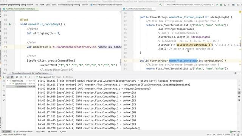Image resolution: width=242 pixels, height=136 pixels.
Task: Click the 'learnreactiveprogramming' breadcrumb
Action: point(69,5)
